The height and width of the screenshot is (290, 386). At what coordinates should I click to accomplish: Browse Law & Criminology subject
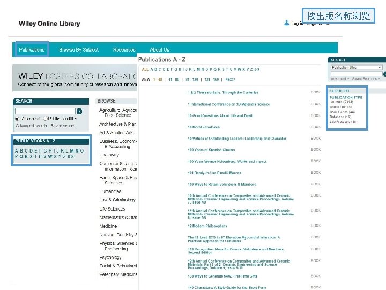pyautogui.click(x=117, y=200)
